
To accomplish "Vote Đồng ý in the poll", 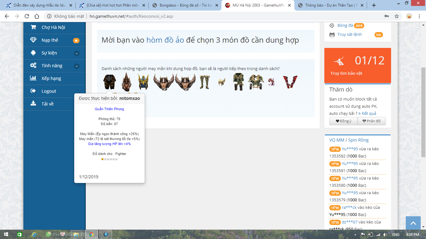I will click(x=343, y=121).
